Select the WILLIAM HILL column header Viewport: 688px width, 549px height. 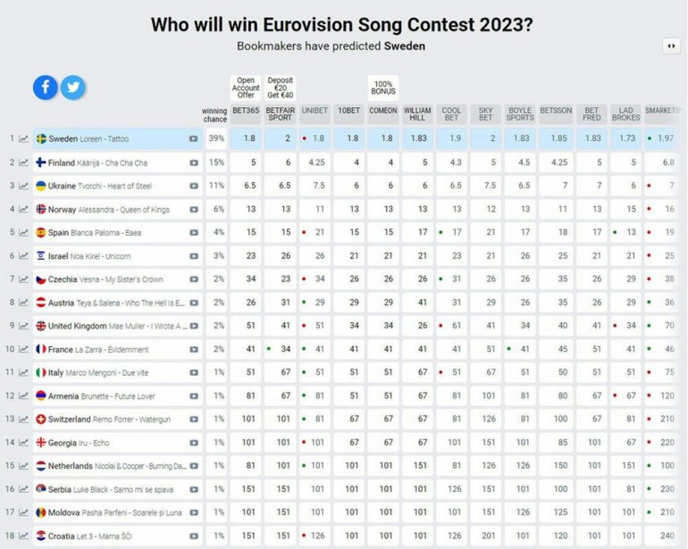point(417,114)
